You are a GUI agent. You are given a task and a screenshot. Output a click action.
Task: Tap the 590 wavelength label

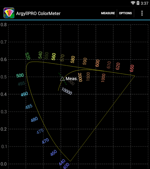pos(85,61)
